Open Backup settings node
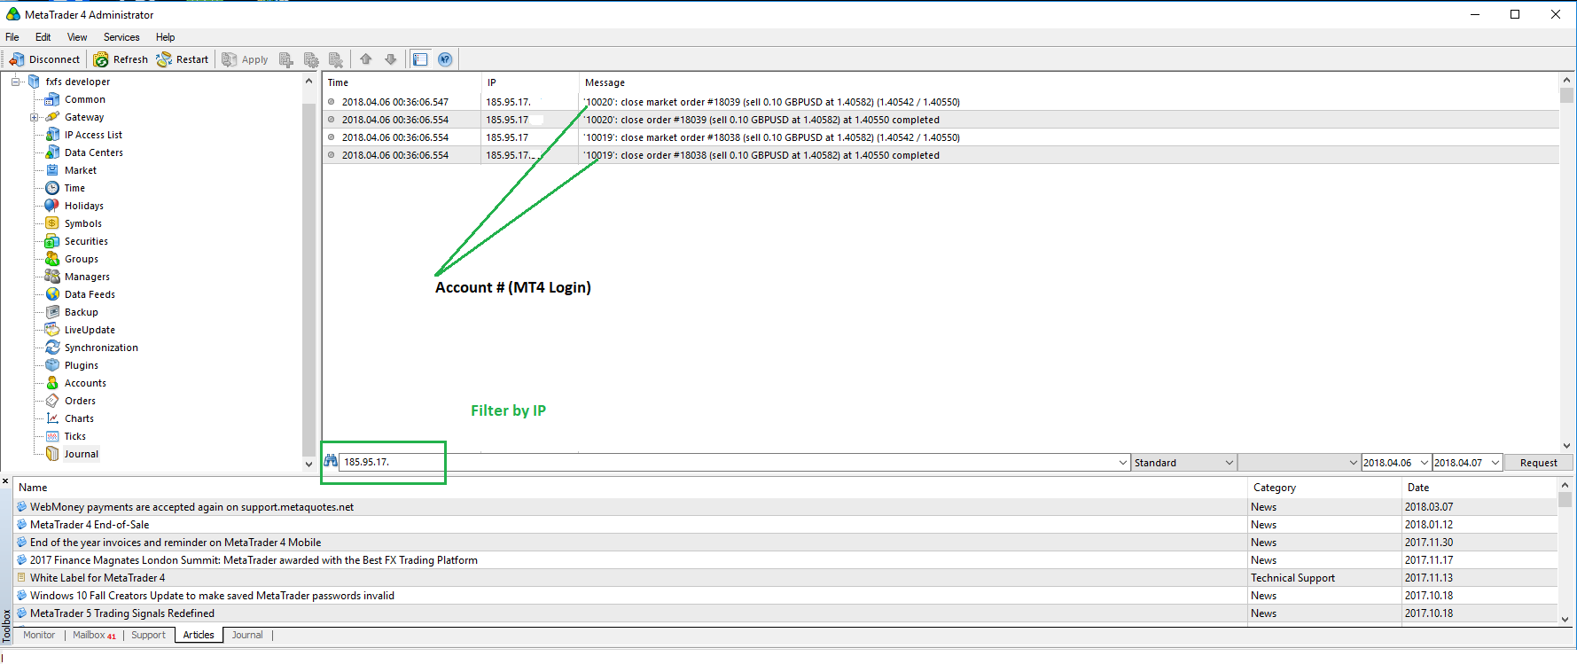 [81, 312]
